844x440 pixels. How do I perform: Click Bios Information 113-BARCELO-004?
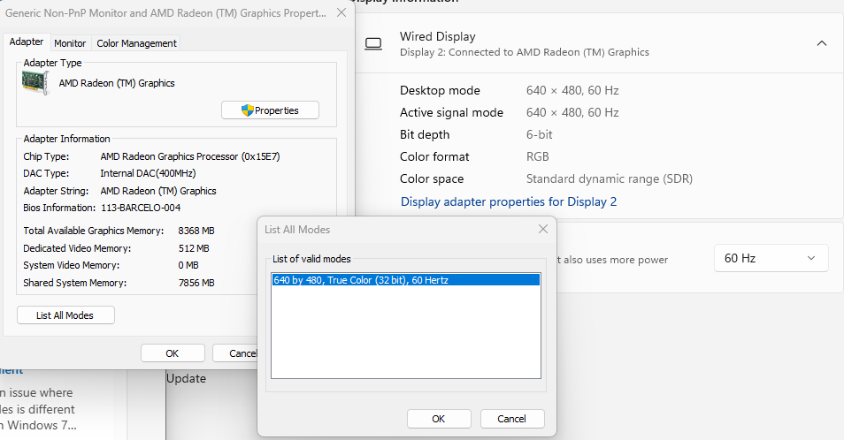[141, 208]
